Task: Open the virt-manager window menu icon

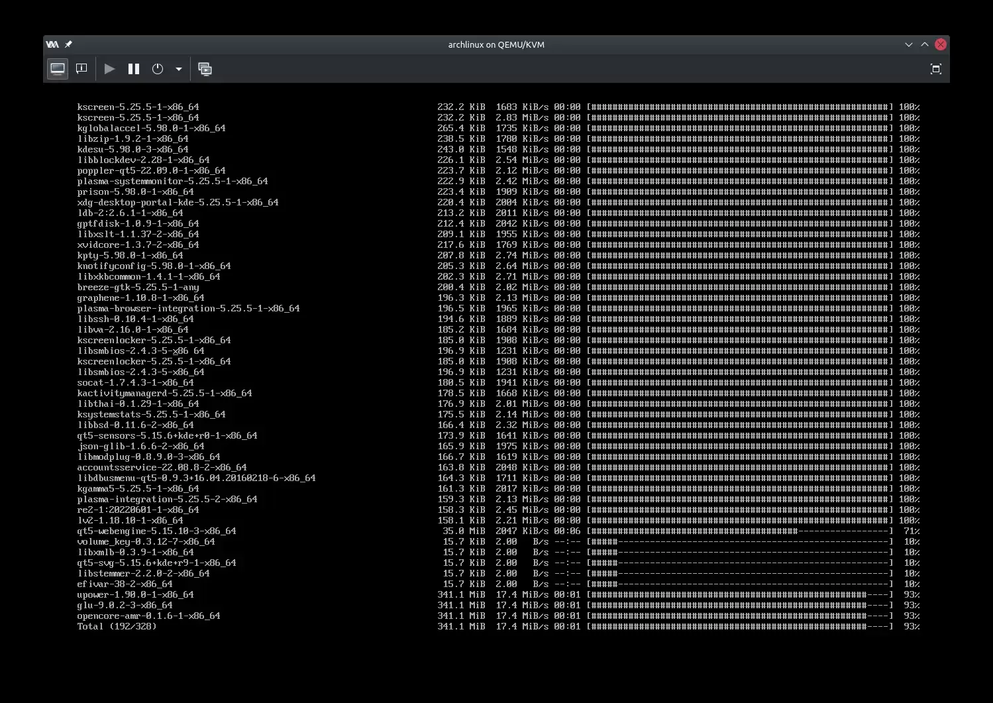Action: (52, 44)
